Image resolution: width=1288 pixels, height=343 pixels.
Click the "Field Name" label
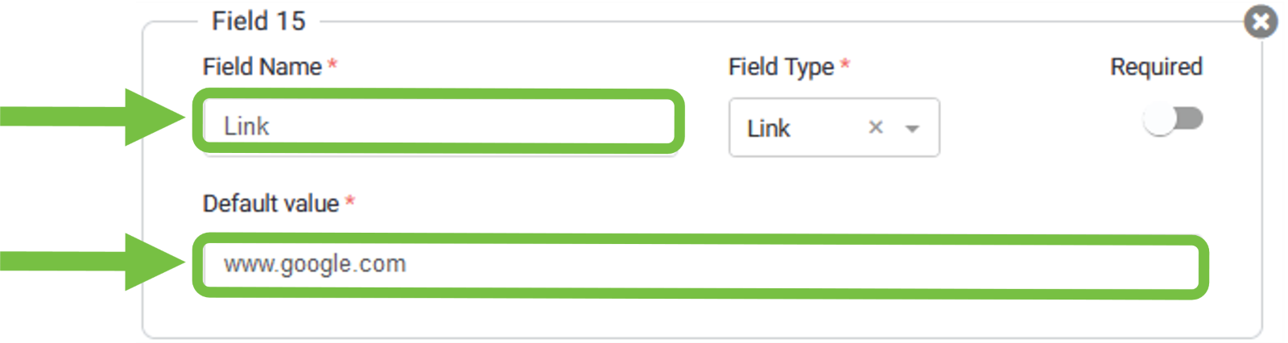point(262,67)
